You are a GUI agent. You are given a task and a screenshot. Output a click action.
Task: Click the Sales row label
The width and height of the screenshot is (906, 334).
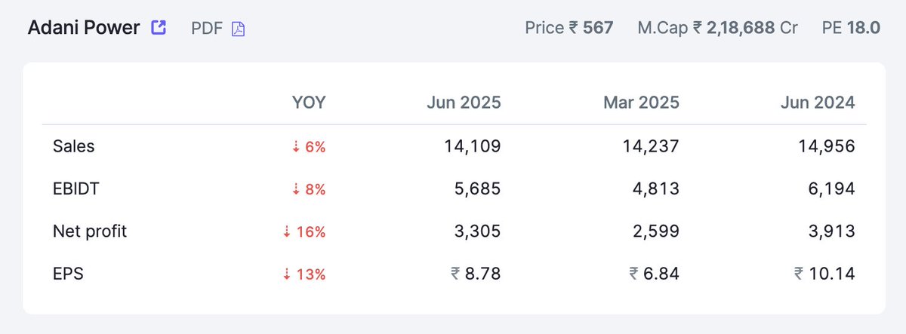click(x=74, y=146)
